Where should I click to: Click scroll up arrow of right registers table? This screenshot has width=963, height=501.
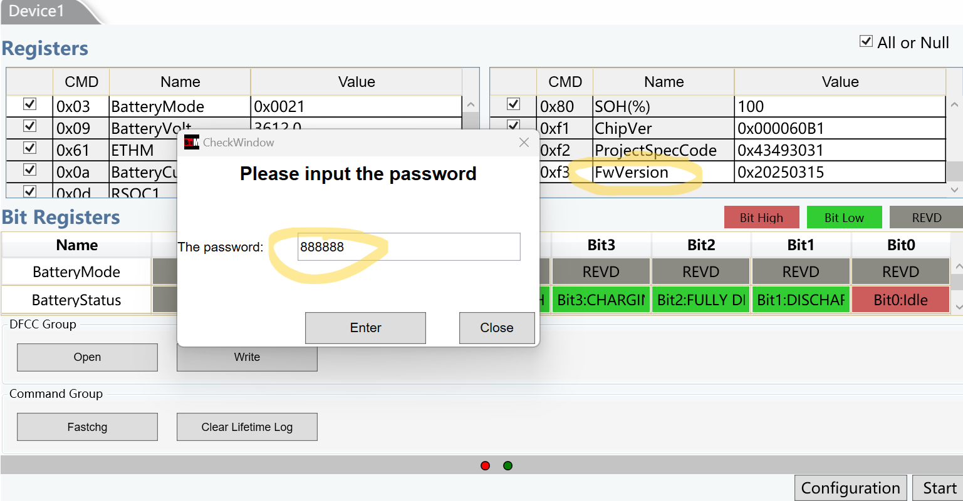coord(954,105)
